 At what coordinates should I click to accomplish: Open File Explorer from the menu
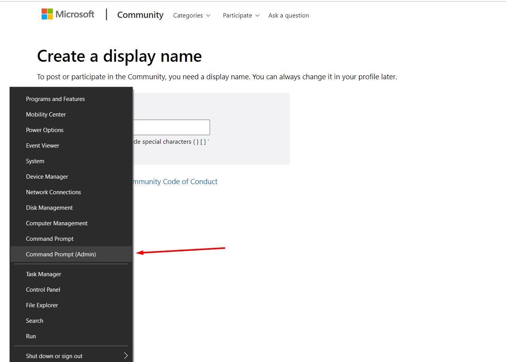click(x=42, y=305)
